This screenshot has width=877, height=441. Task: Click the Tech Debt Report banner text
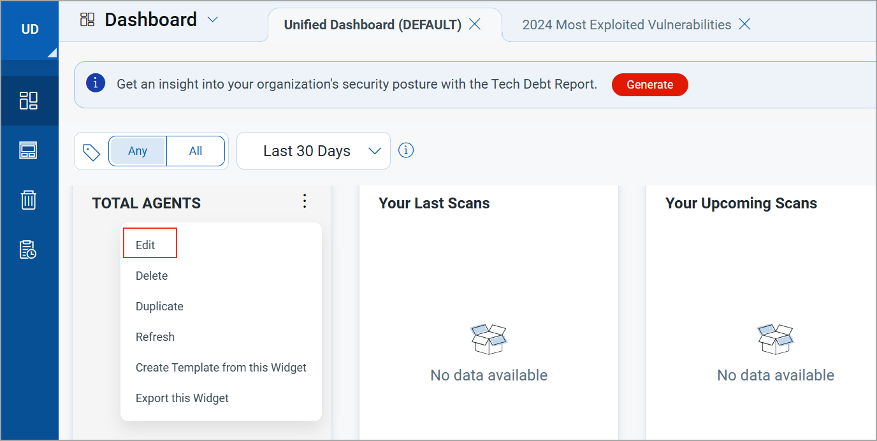(357, 84)
